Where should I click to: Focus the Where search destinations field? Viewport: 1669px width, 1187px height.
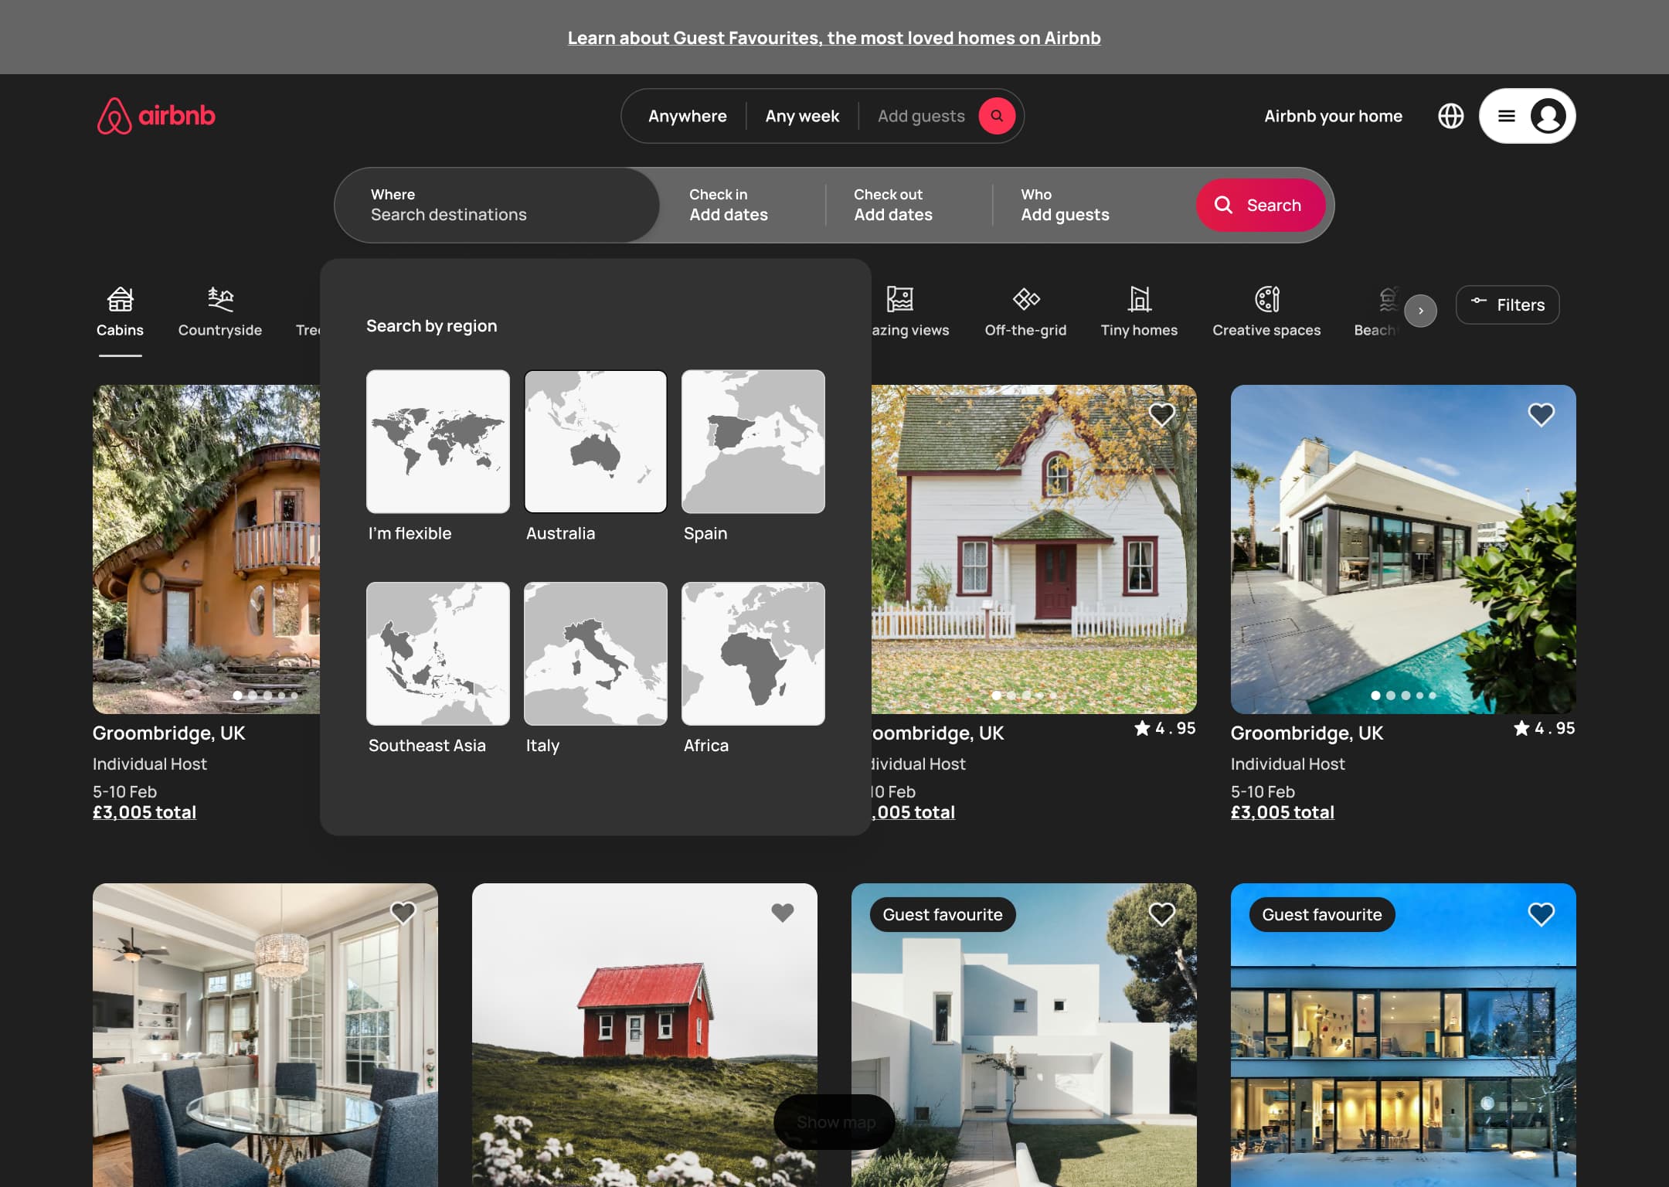497,205
